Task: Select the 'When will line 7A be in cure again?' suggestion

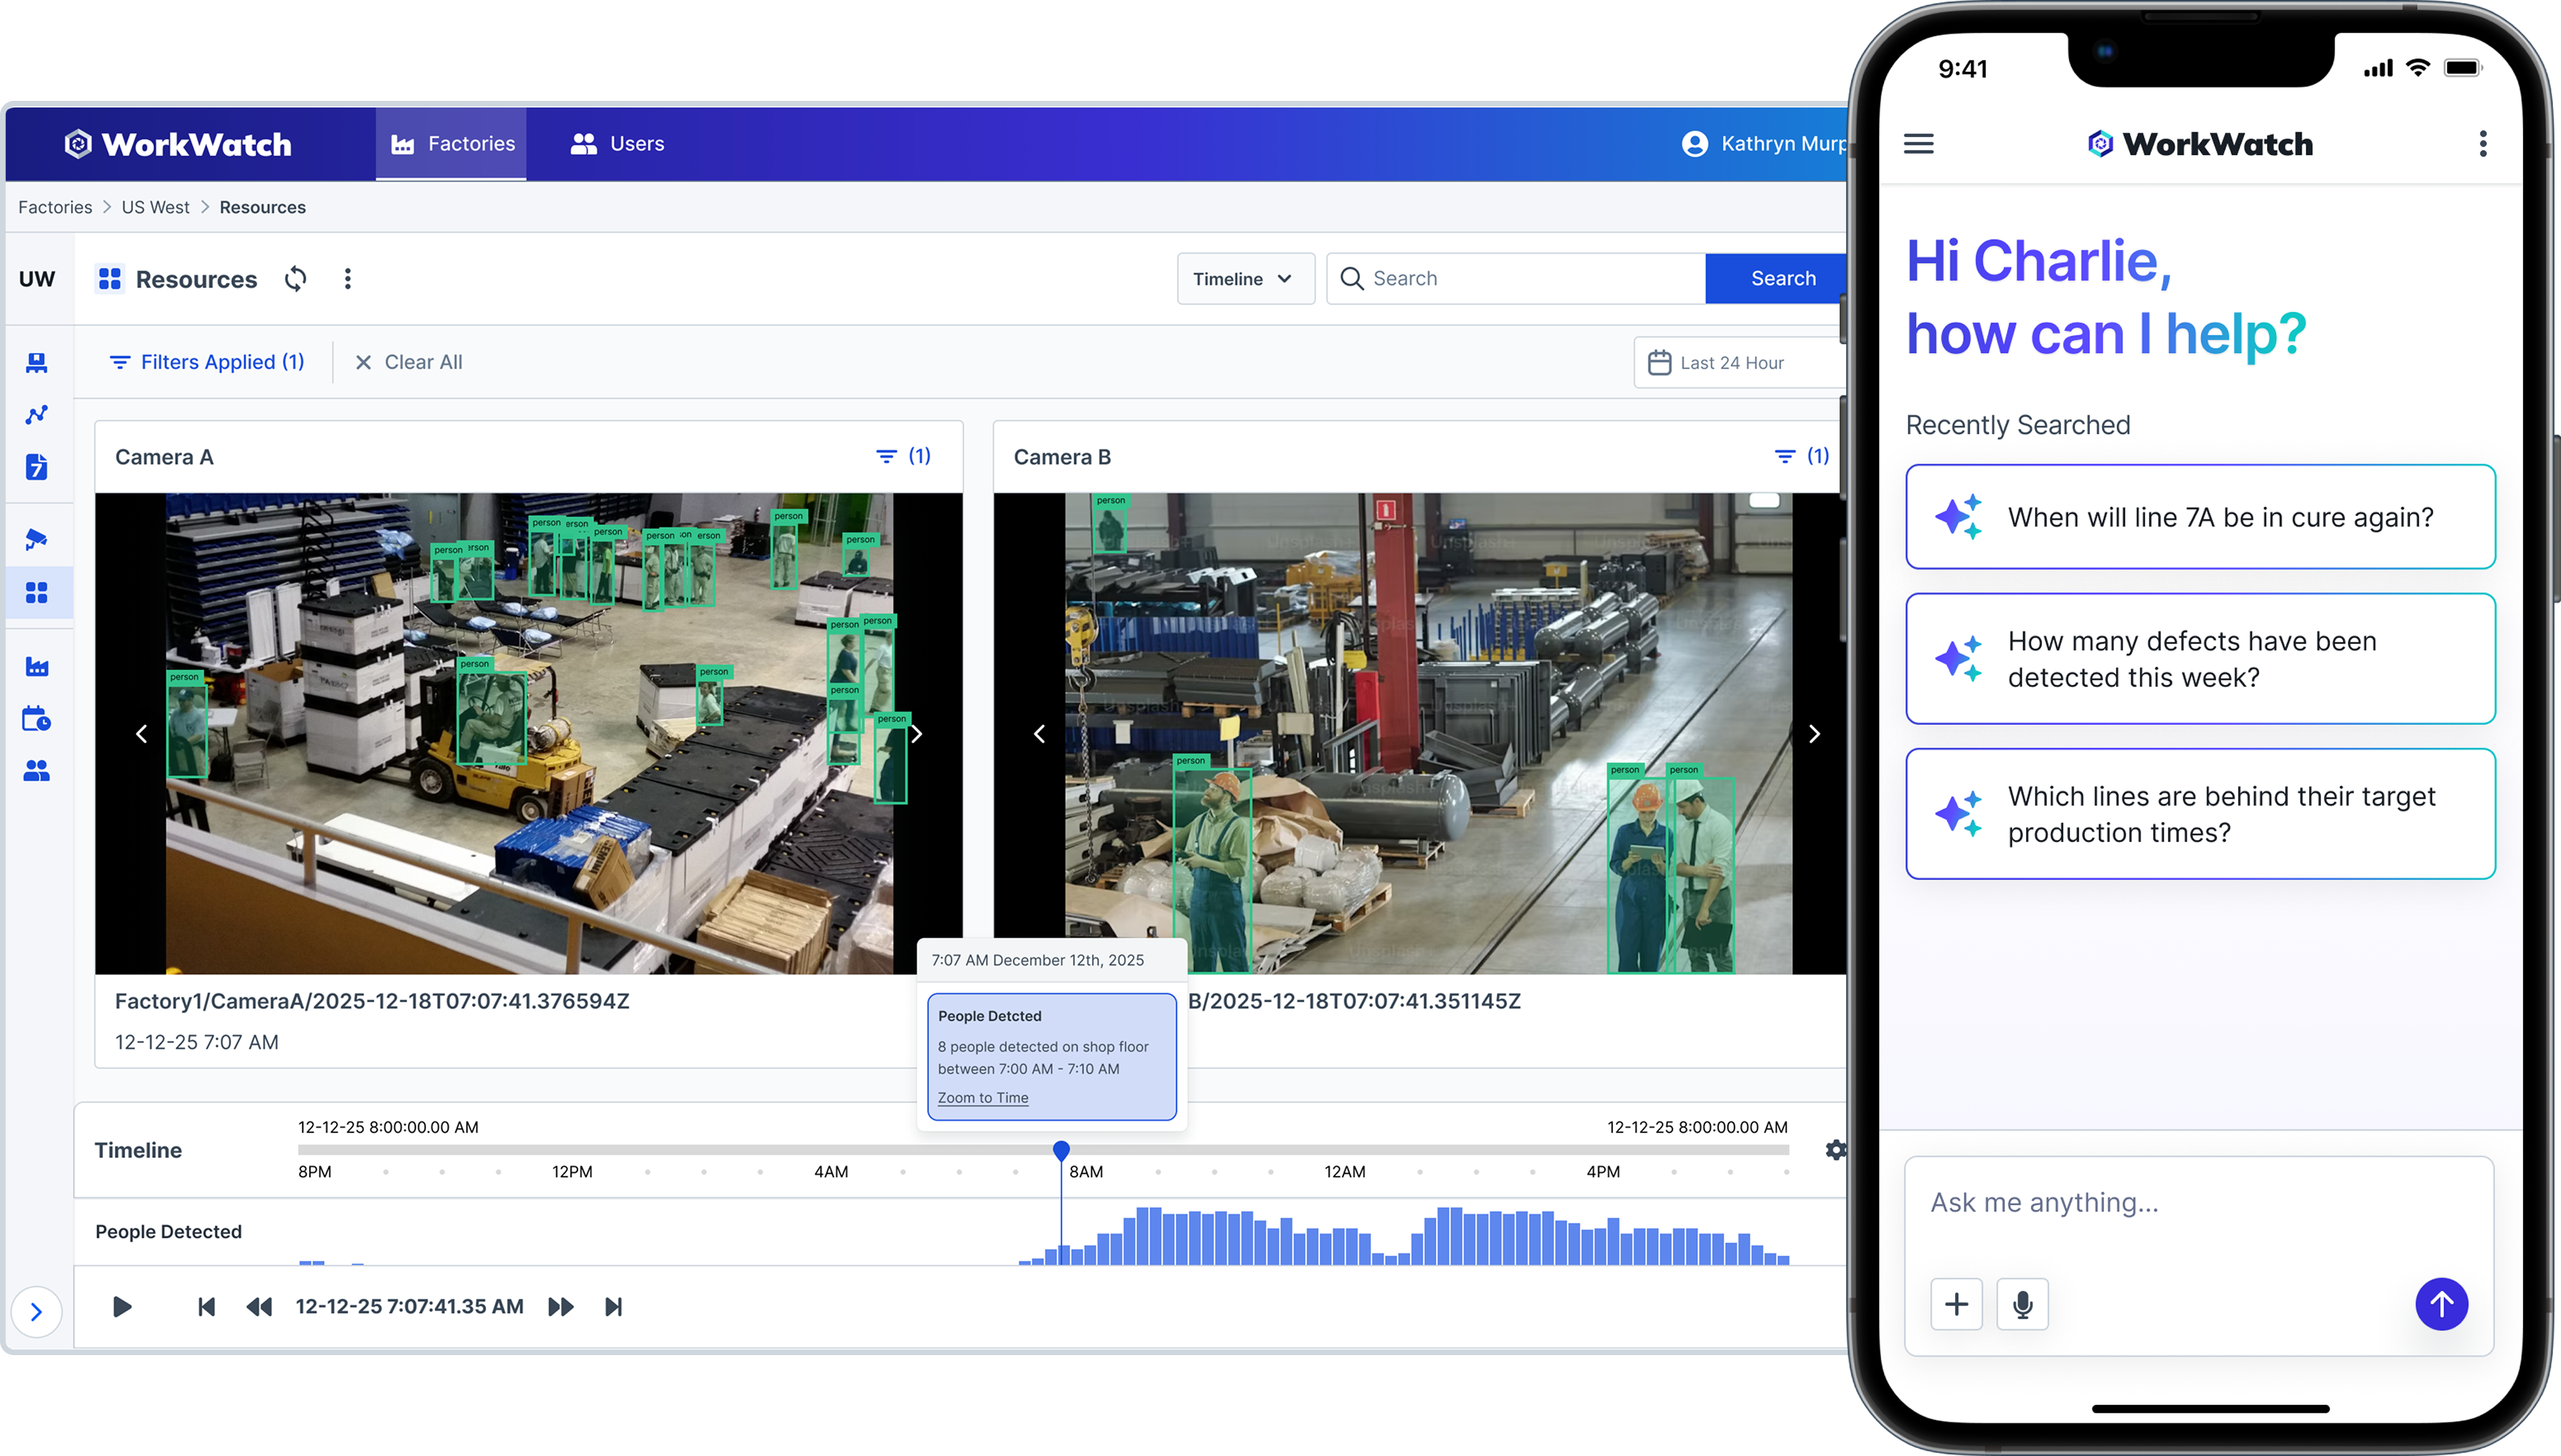Action: pos(2199,517)
